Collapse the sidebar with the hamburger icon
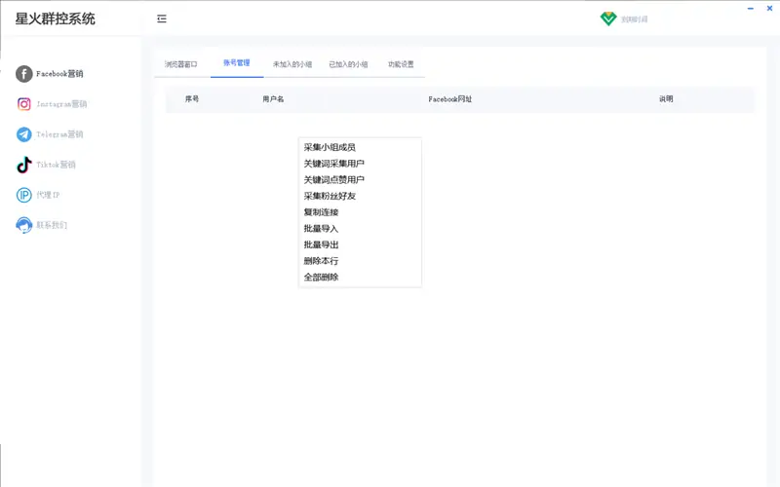780x487 pixels. tap(162, 19)
